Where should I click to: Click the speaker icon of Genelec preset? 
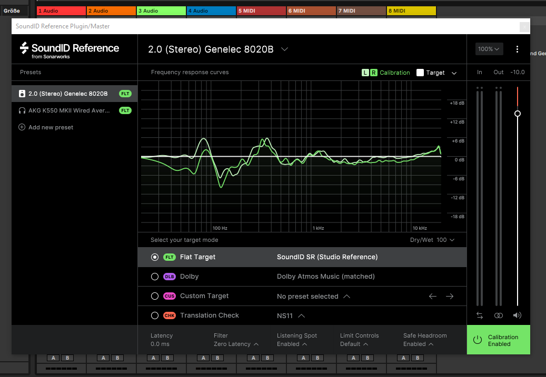(22, 94)
